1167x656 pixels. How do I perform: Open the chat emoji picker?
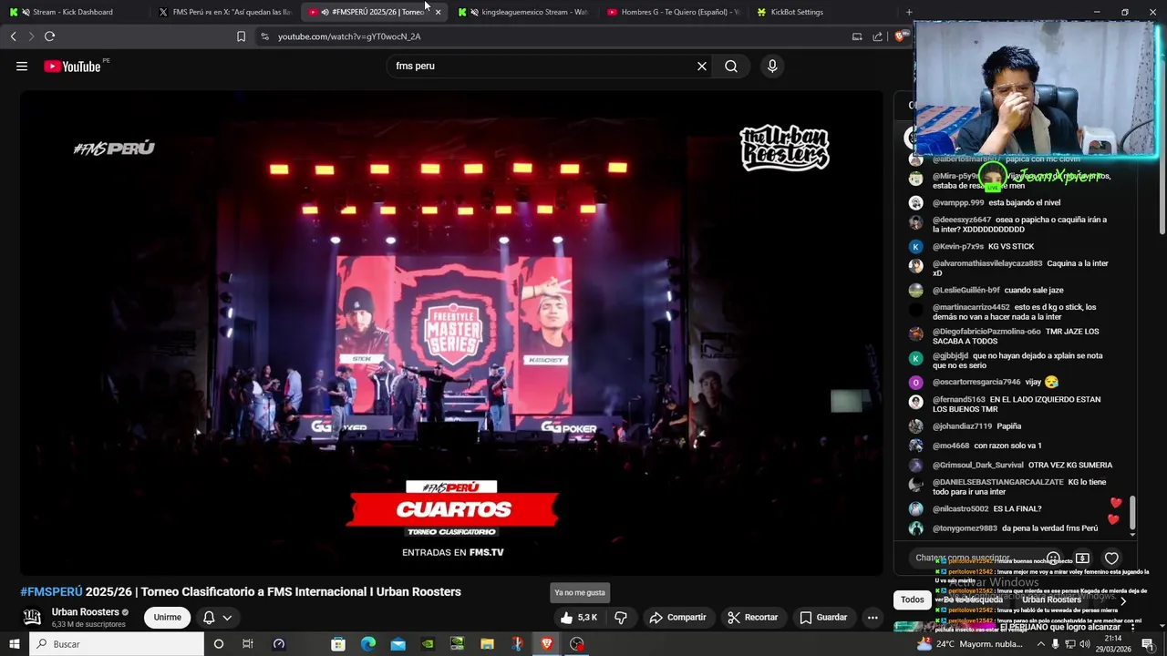1053,559
